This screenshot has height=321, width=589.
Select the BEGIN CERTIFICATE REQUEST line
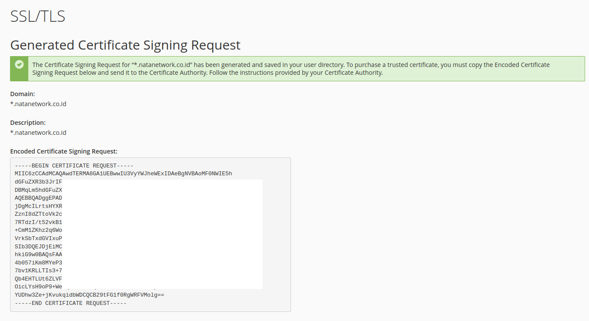click(x=74, y=165)
